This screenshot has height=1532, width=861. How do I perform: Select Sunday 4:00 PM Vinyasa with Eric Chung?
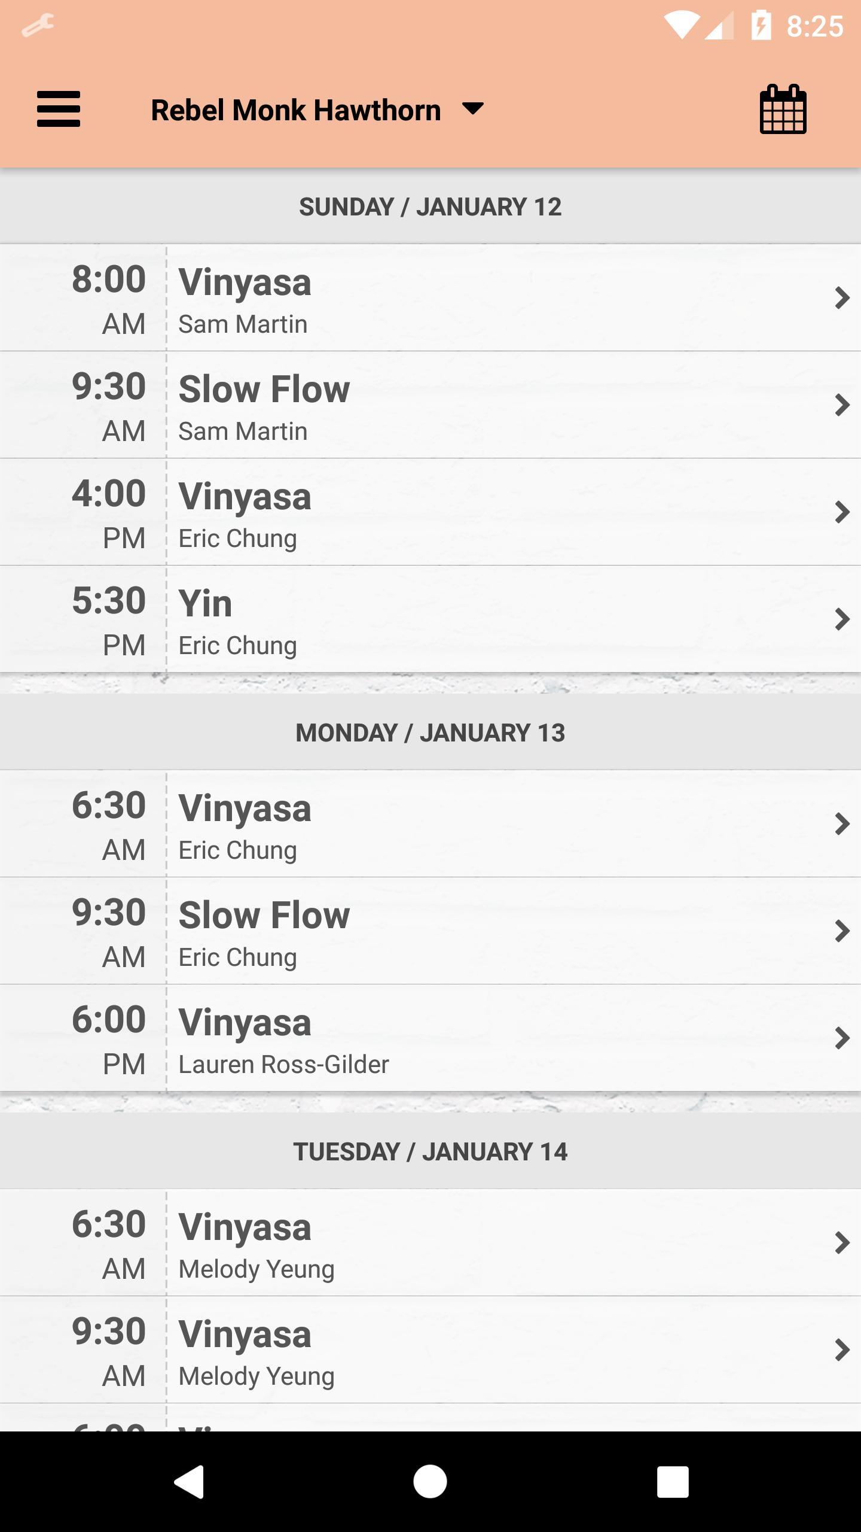click(x=430, y=512)
